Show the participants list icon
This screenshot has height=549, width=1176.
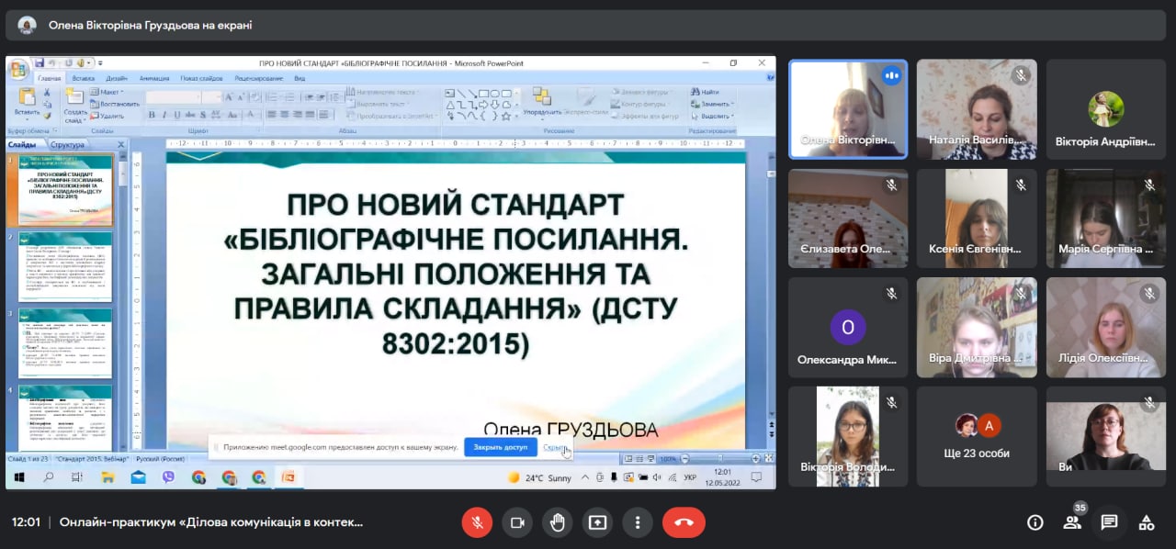(1072, 522)
